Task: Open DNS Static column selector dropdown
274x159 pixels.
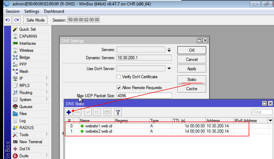Action: [270, 121]
